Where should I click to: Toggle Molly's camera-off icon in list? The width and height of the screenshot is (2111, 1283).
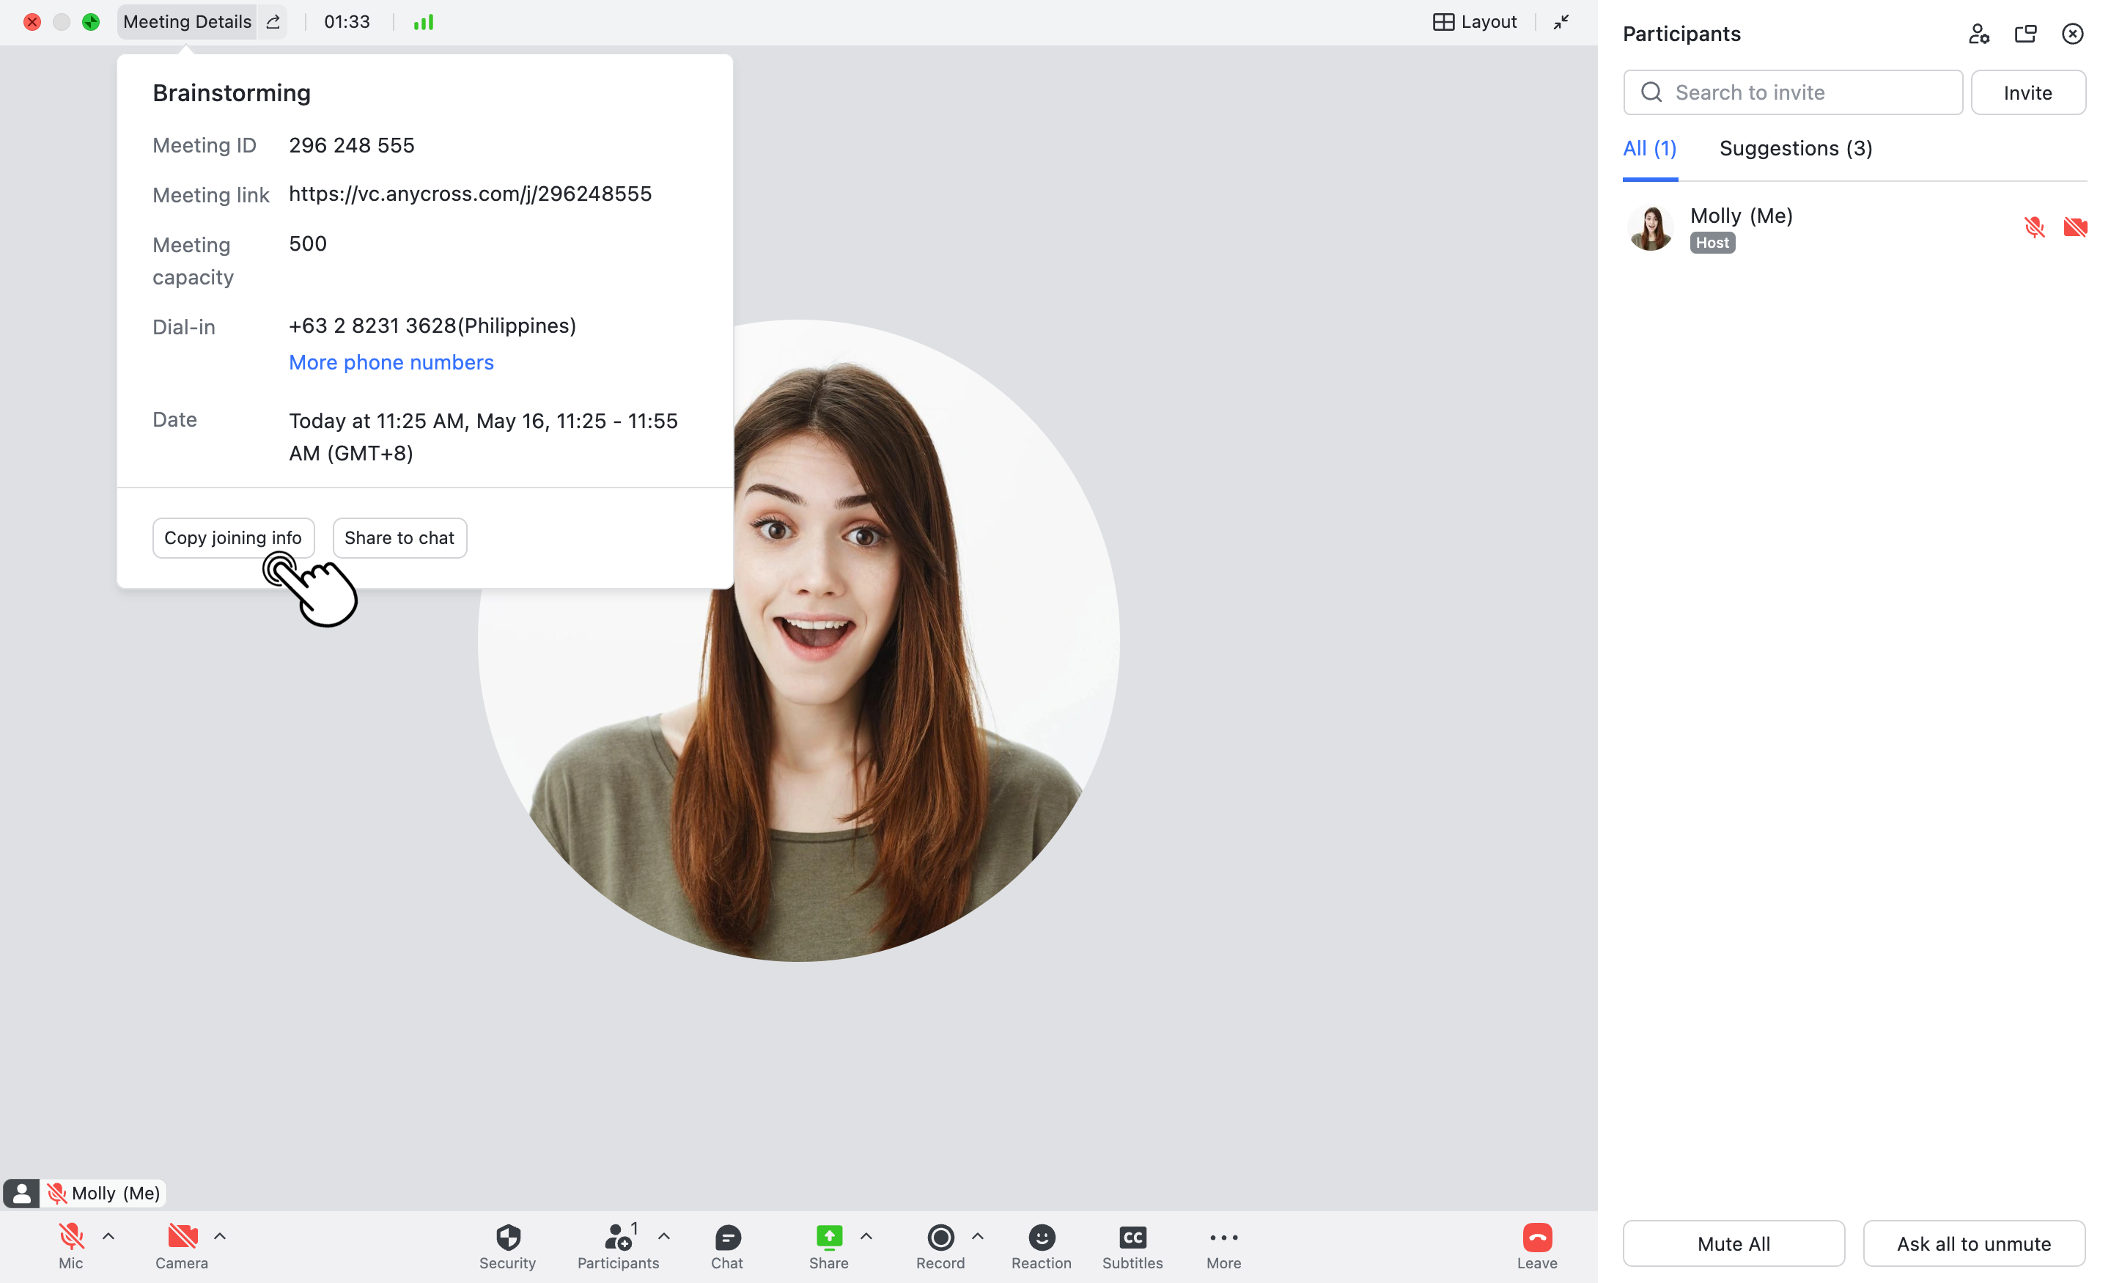pyautogui.click(x=2075, y=227)
